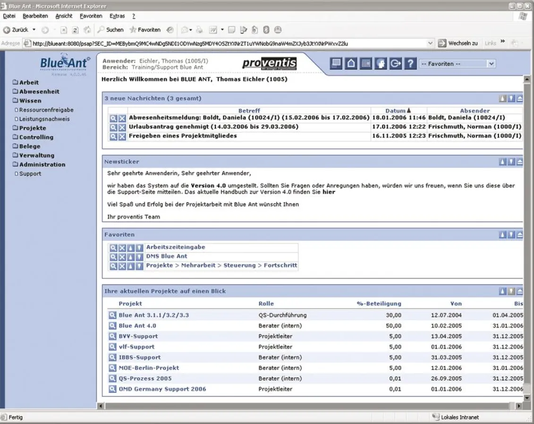Click the user profile head icon
Viewport: 534px width, 424px height.
point(381,64)
